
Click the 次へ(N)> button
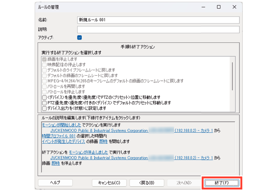click(x=184, y=183)
